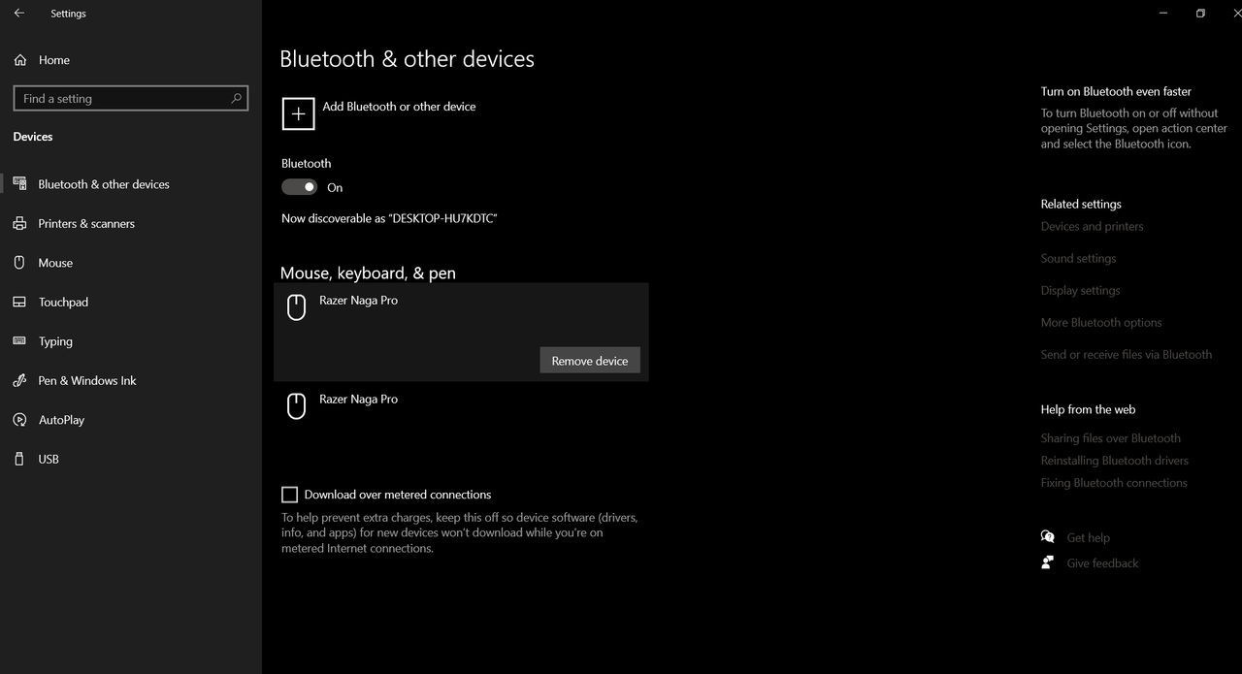Open More Bluetooth options link

coord(1101,323)
